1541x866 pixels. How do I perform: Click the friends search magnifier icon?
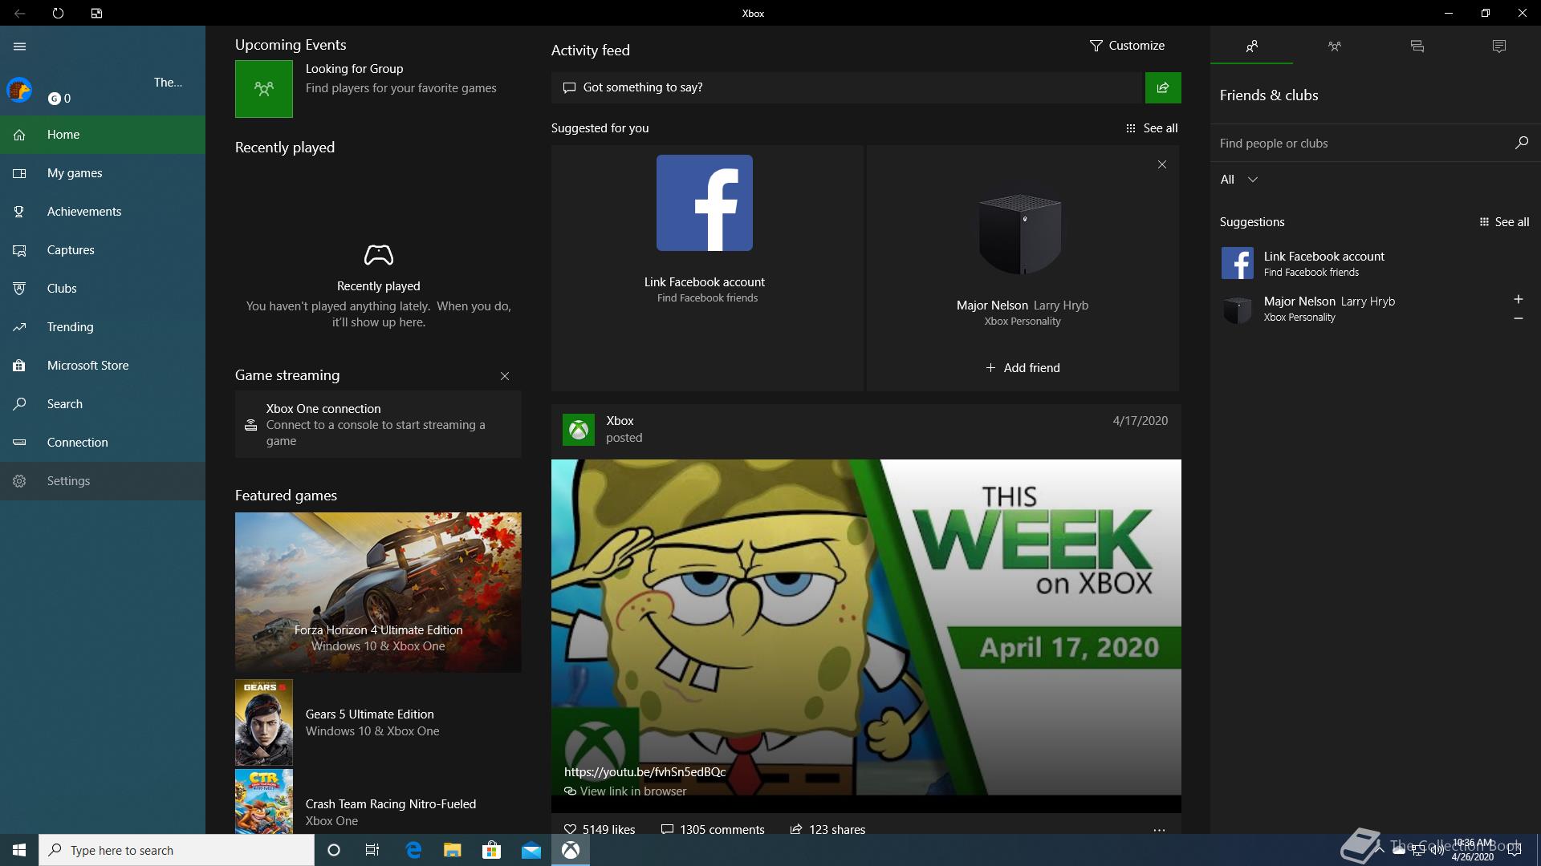1521,143
